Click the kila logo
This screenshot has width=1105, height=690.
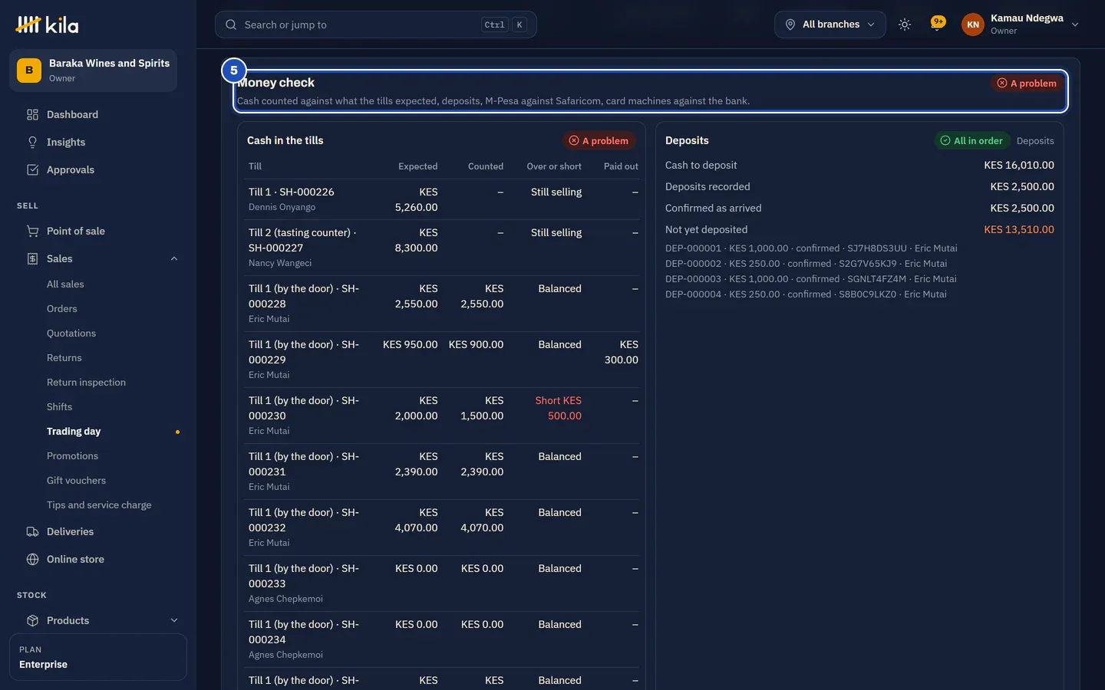[x=47, y=25]
